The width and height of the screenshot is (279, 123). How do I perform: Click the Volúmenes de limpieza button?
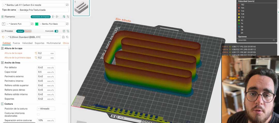coord(40,17)
